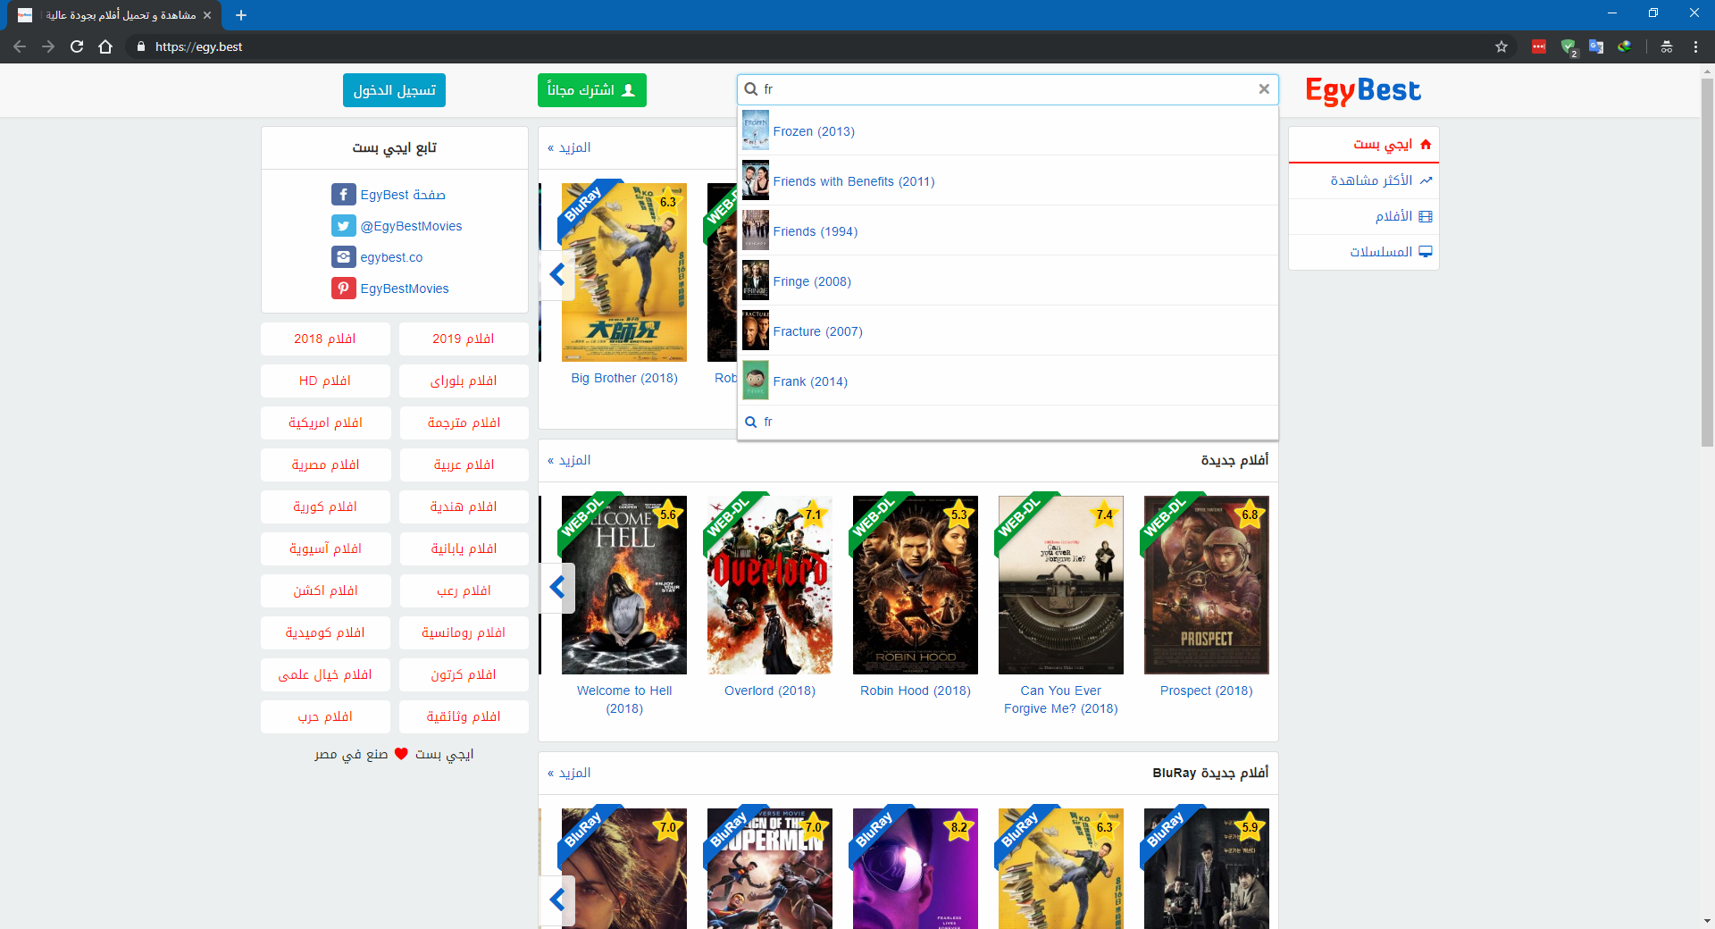The image size is (1715, 929).
Task: Select Fracture (2007) search result
Action: 1008,331
